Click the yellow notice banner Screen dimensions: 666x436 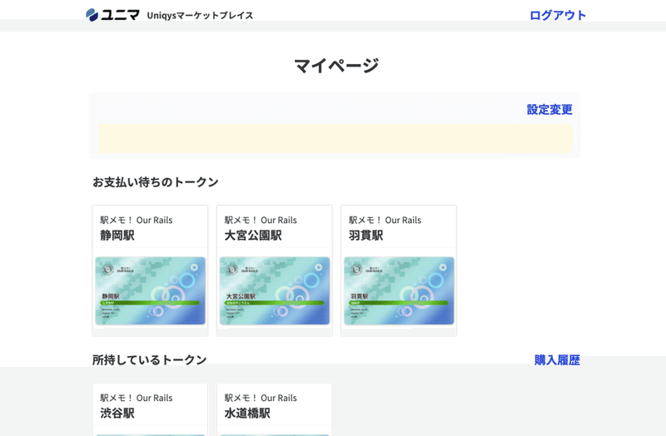pos(335,138)
